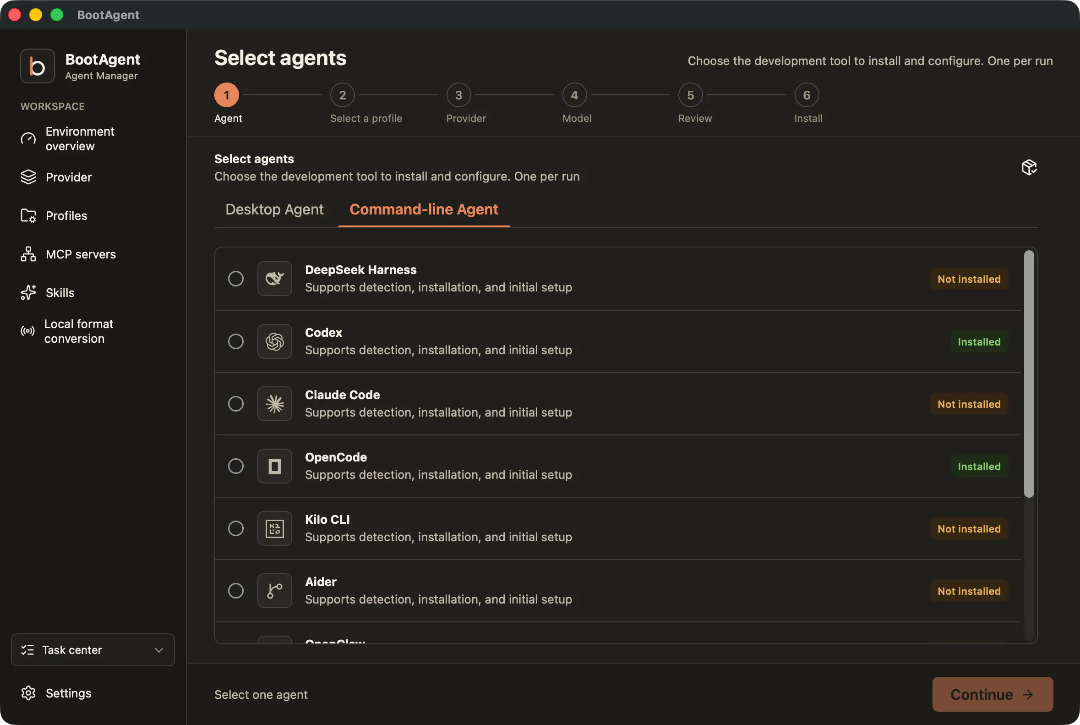Click the WORKSPACE section heading

53,106
